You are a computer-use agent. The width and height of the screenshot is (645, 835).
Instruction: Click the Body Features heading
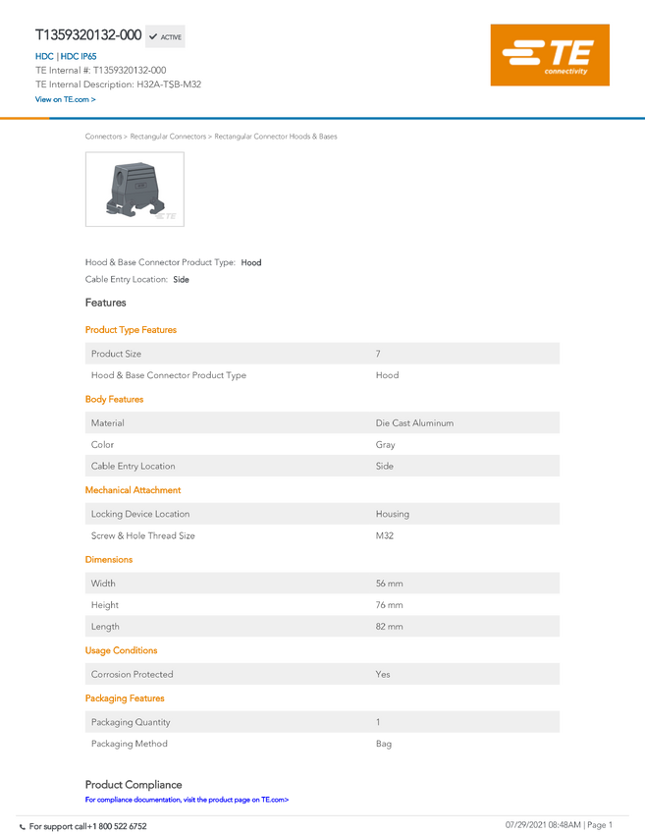pos(115,399)
